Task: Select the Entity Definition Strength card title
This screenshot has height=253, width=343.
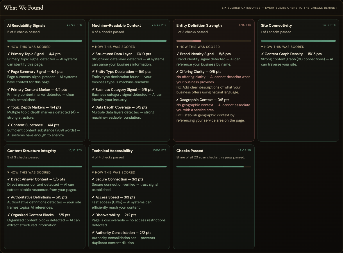Action: 199,26
